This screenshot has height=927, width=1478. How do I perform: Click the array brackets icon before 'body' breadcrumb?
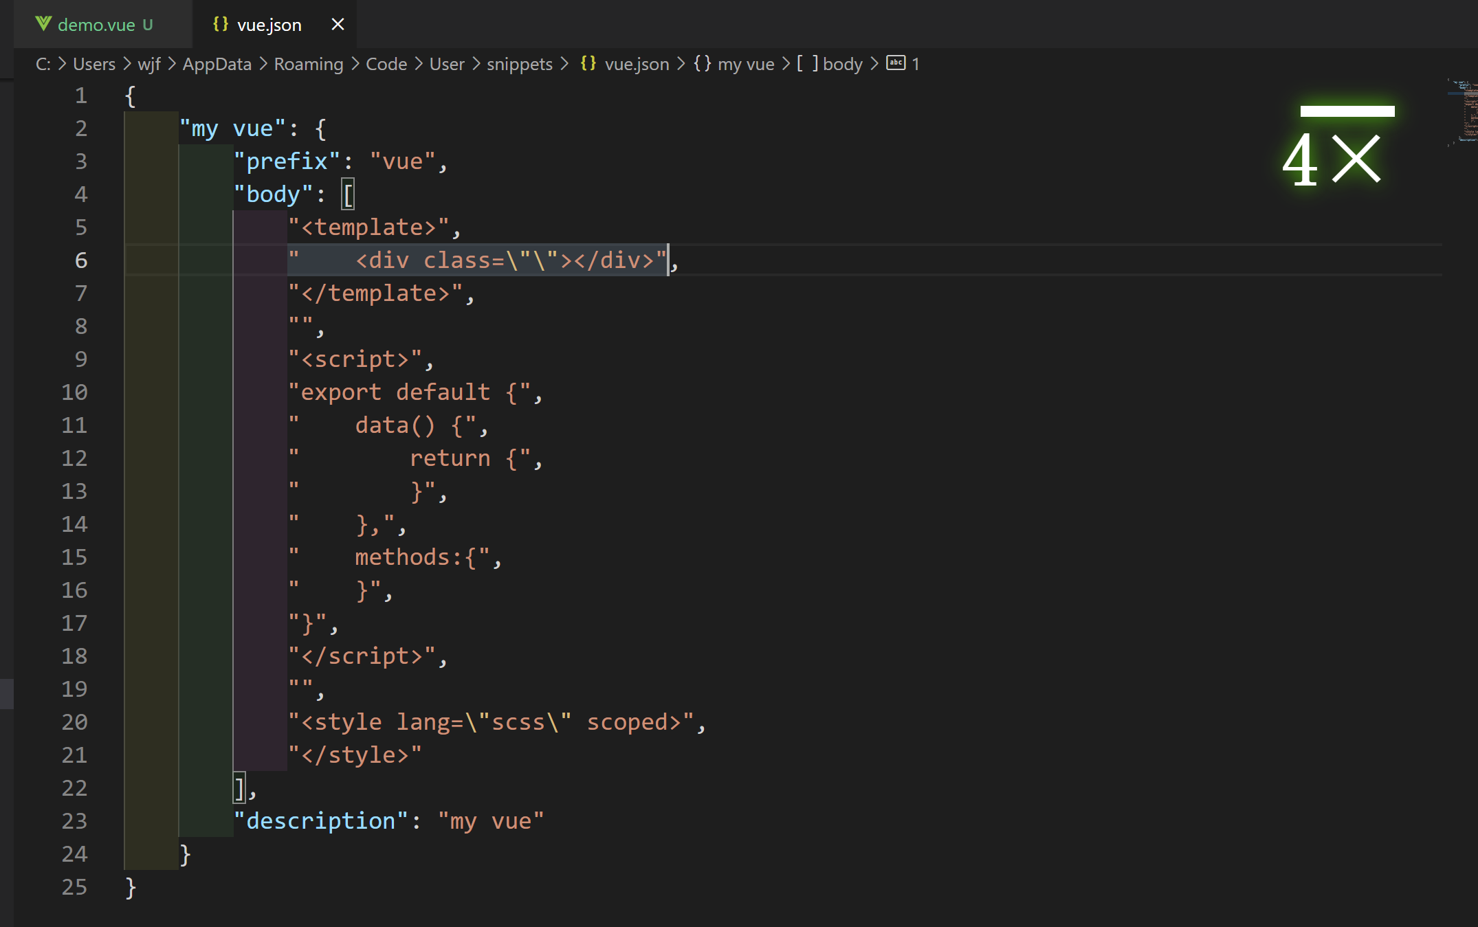click(807, 64)
